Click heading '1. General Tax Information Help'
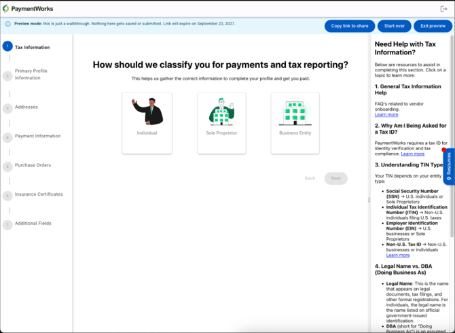 point(407,90)
